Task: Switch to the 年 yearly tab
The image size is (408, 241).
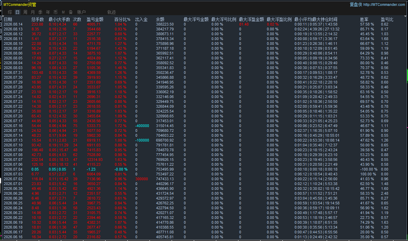Action: [48, 12]
